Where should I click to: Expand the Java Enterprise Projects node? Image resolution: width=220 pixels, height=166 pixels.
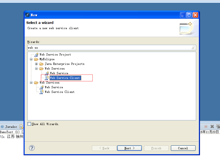36,64
